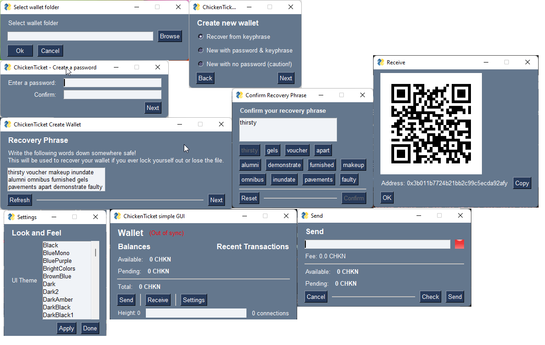The width and height of the screenshot is (545, 345).
Task: Pick the word 'apart' button
Action: 323,150
